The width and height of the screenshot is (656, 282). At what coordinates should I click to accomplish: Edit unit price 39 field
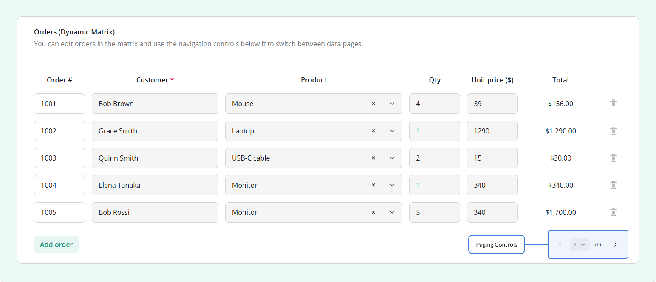(492, 104)
